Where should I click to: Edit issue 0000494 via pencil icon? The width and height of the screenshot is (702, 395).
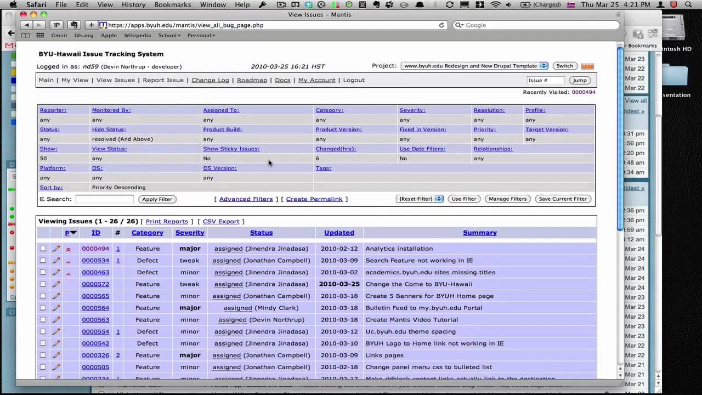(56, 249)
